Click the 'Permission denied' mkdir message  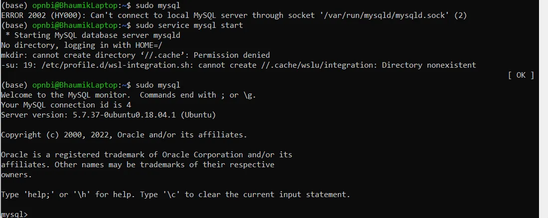(x=232, y=55)
